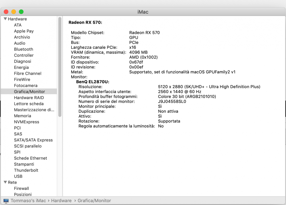Click the iMac window title
Image resolution: width=286 pixels, height=205 pixels.
pos(143,12)
